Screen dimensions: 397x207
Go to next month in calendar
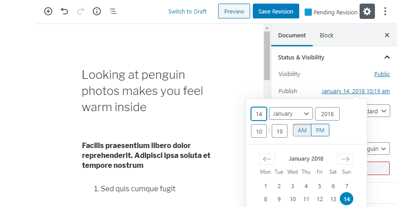click(x=345, y=159)
